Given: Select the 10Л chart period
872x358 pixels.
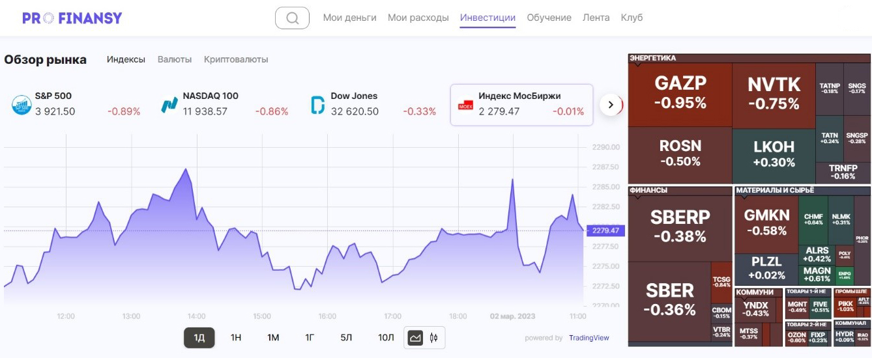Looking at the screenshot, I should click(386, 337).
